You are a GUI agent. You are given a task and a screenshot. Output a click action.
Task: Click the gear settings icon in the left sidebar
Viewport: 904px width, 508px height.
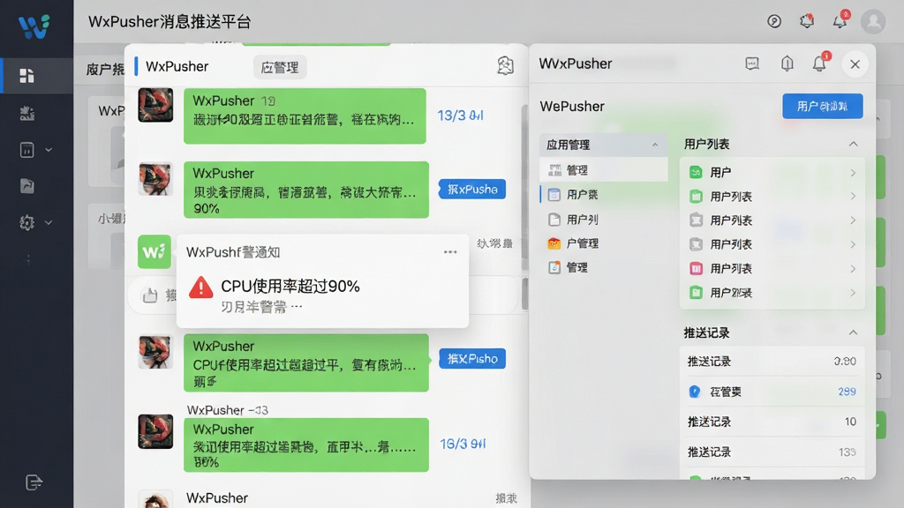(26, 222)
